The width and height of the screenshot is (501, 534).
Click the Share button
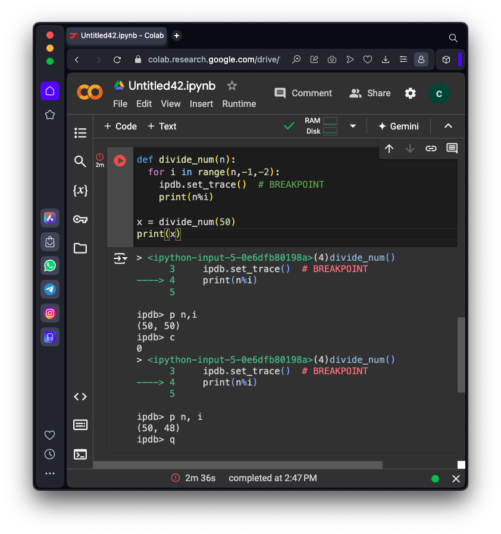370,93
